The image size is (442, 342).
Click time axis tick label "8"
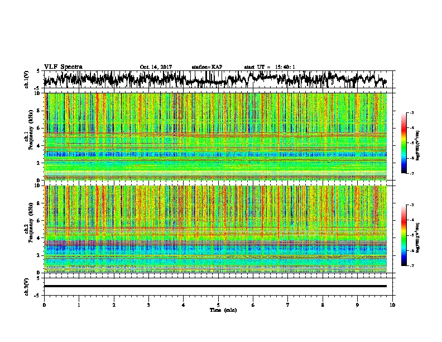[323, 305]
